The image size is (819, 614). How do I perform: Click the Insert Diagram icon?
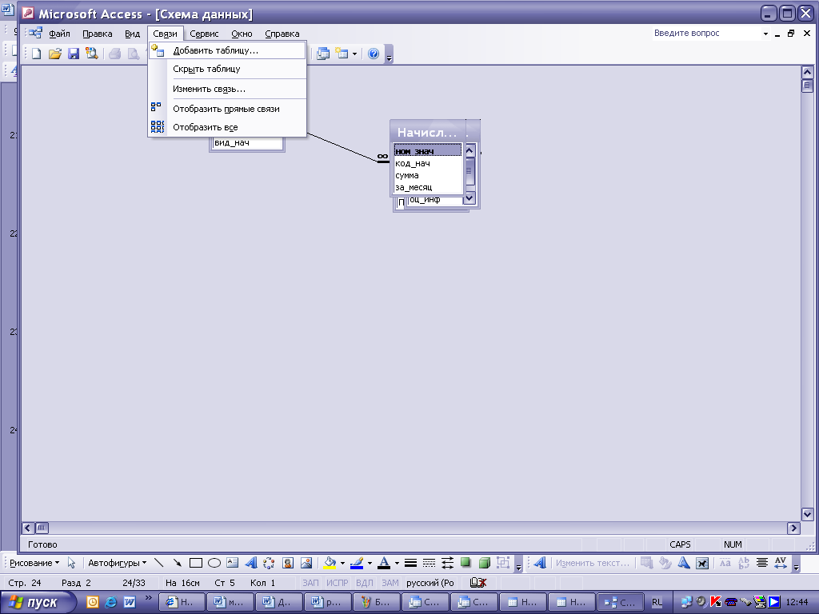(269, 563)
